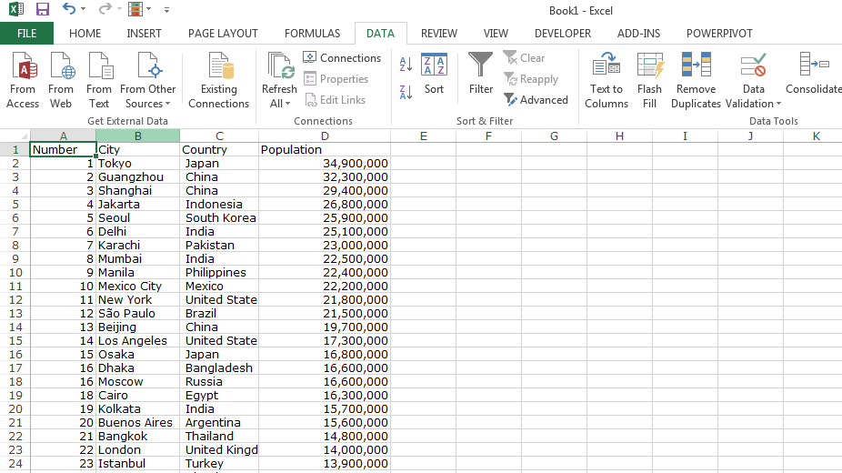This screenshot has width=842, height=473.
Task: Select the Population header cell
Action: click(325, 149)
